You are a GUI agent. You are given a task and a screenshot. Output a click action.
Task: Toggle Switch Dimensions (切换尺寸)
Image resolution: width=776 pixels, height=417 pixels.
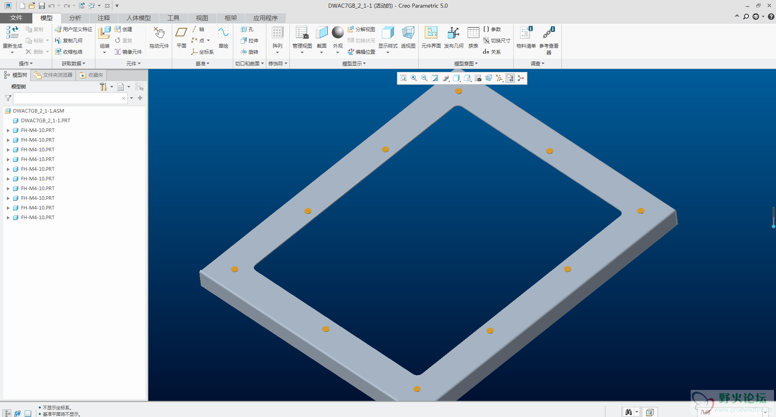coord(496,40)
